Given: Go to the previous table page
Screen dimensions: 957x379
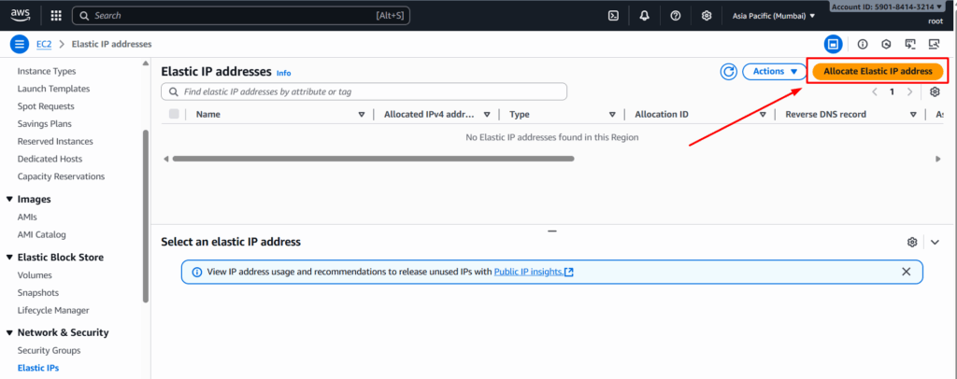Looking at the screenshot, I should pyautogui.click(x=875, y=92).
